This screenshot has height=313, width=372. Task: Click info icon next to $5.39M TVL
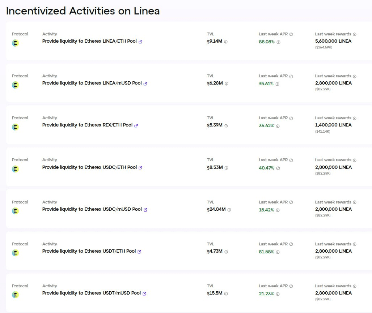pos(226,126)
